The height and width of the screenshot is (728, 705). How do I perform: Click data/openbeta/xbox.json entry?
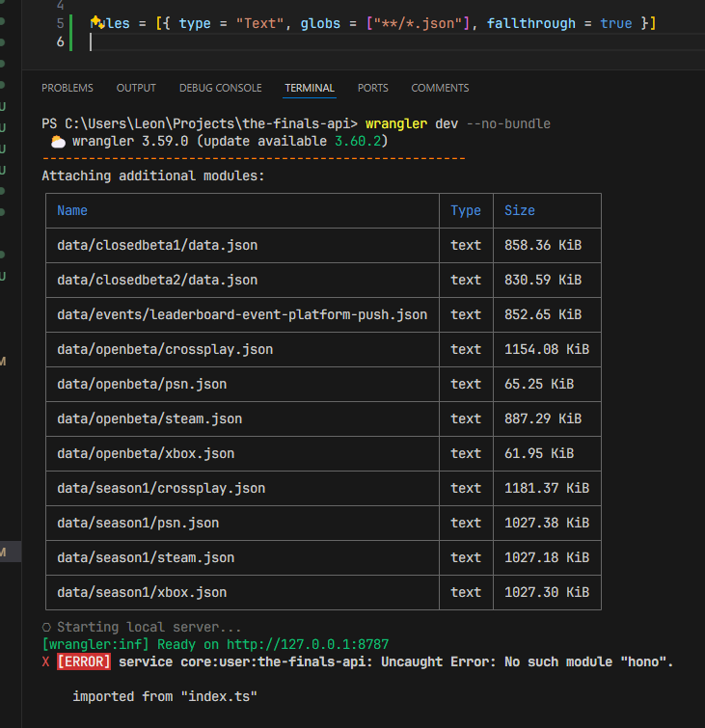click(x=146, y=453)
